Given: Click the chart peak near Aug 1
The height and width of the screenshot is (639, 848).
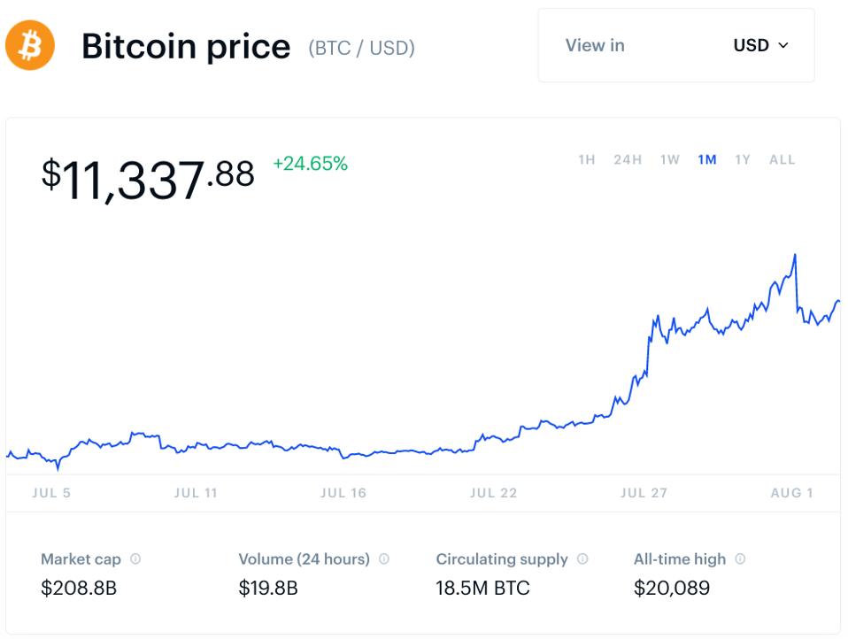Looking at the screenshot, I should [795, 256].
